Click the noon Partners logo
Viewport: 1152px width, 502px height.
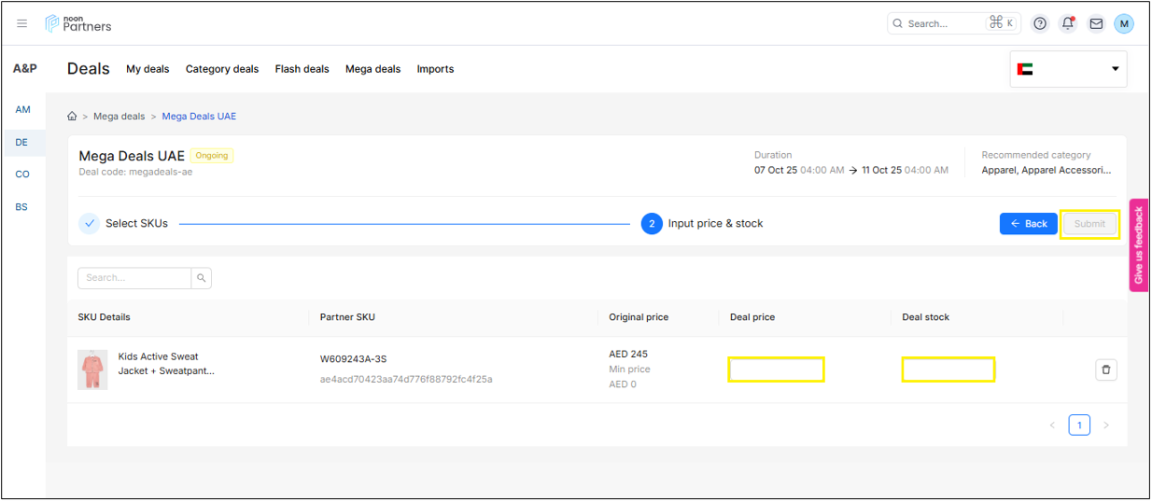click(x=78, y=23)
